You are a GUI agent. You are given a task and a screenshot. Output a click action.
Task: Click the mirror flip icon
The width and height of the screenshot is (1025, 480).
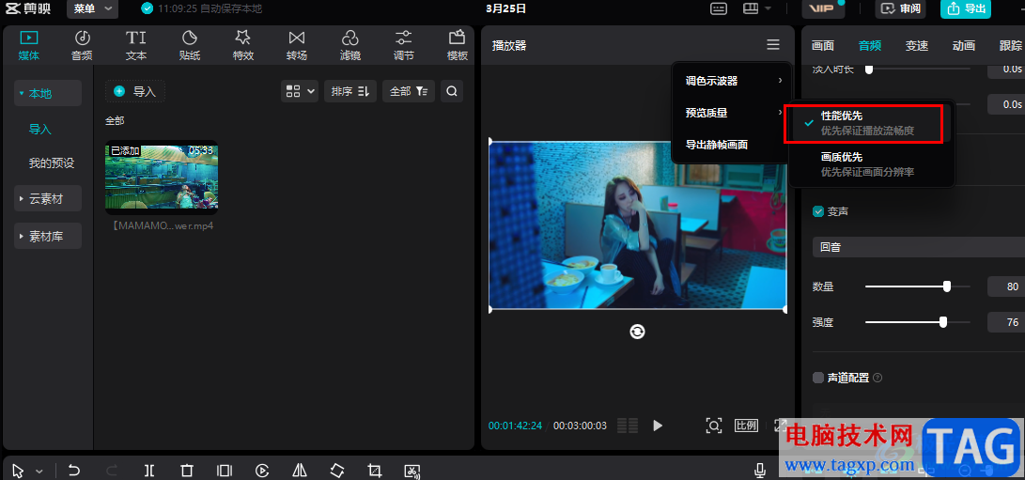pyautogui.click(x=300, y=471)
